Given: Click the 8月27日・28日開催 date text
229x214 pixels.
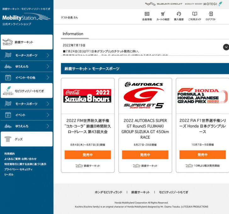Looking at the screenshot, I should pyautogui.click(x=145, y=145).
